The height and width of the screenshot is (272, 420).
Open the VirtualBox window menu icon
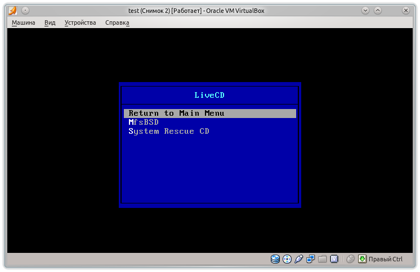pyautogui.click(x=12, y=11)
